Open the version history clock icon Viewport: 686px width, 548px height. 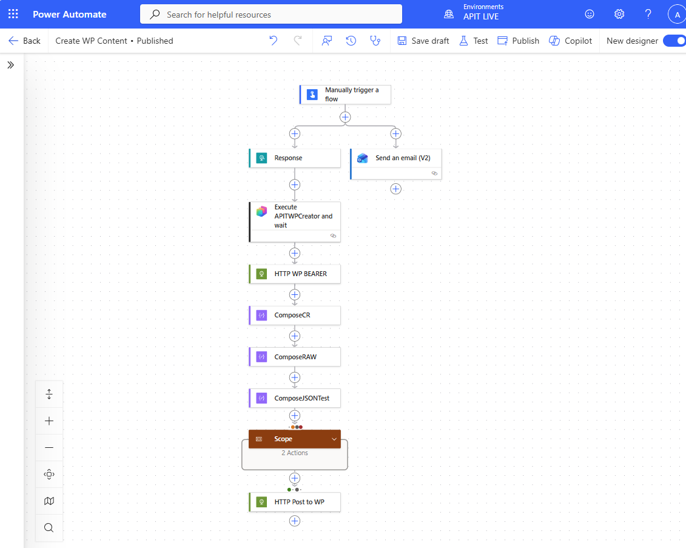click(x=351, y=41)
